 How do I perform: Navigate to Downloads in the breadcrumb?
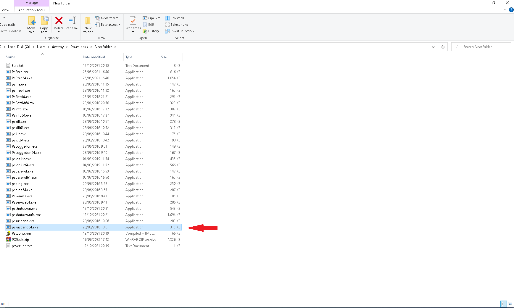tap(79, 47)
